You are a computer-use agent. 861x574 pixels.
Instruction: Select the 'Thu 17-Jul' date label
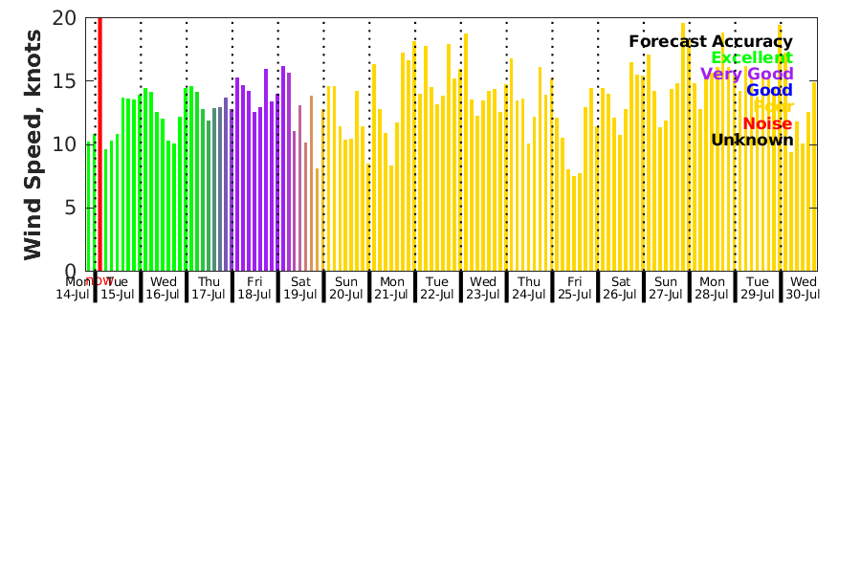(x=209, y=288)
